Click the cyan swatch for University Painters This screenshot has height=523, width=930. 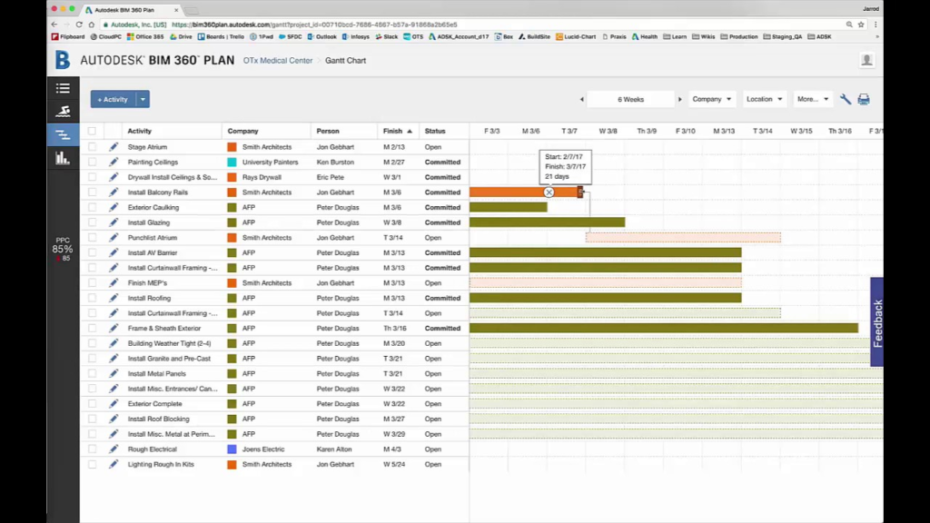tap(232, 162)
